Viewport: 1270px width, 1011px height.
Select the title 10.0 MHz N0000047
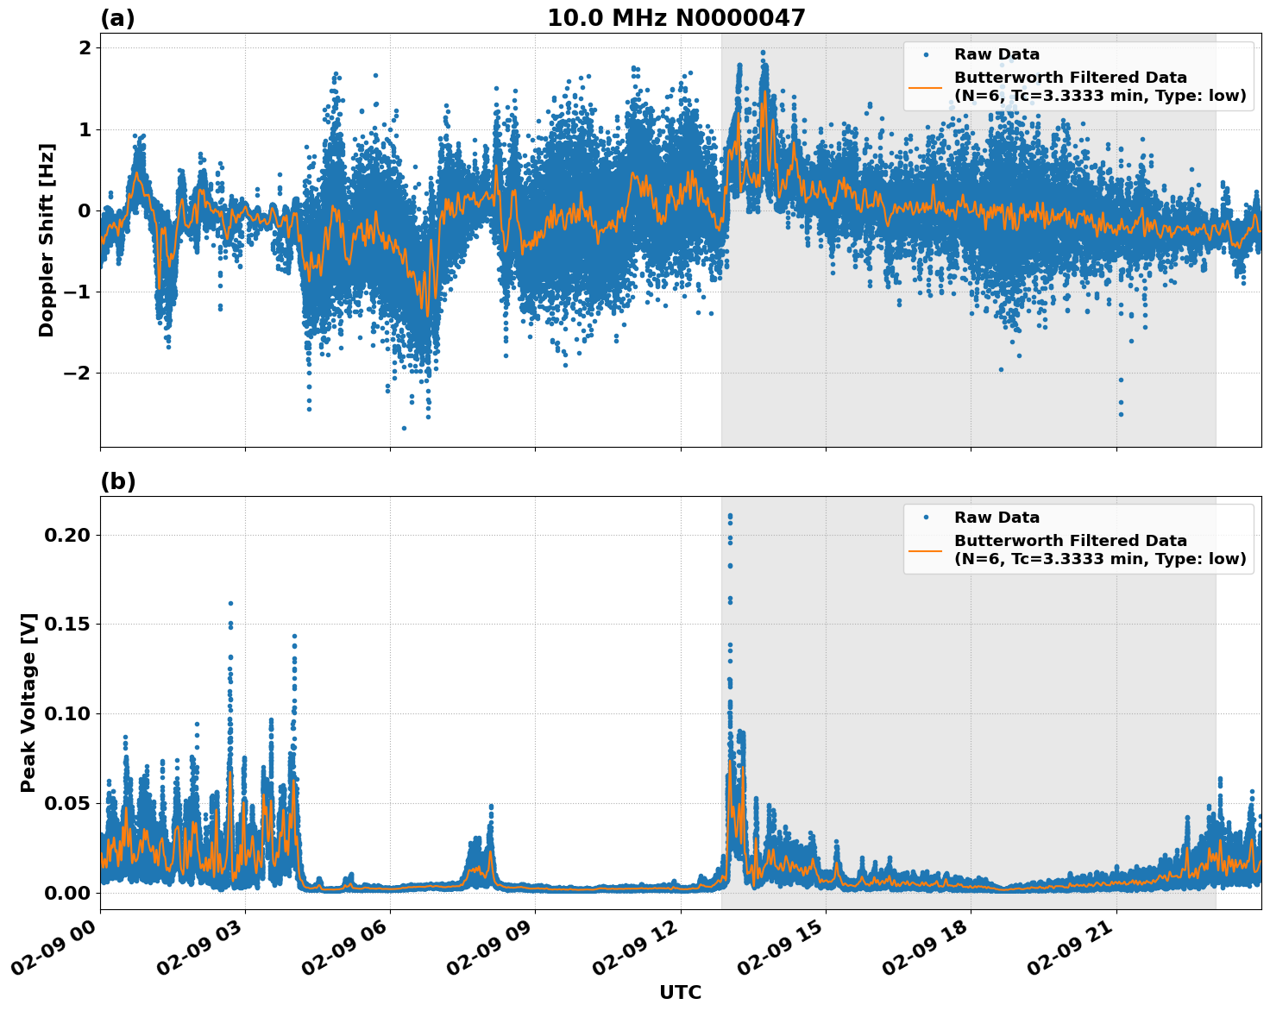tap(678, 16)
